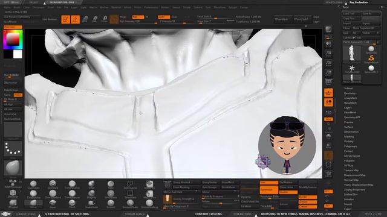This screenshot has height=217, width=387.
Task: Open the brown material preview square
Action: click(x=114, y=19)
